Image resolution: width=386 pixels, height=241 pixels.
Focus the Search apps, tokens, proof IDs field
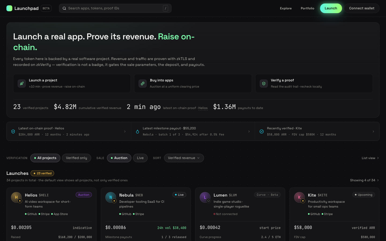pyautogui.click(x=115, y=8)
